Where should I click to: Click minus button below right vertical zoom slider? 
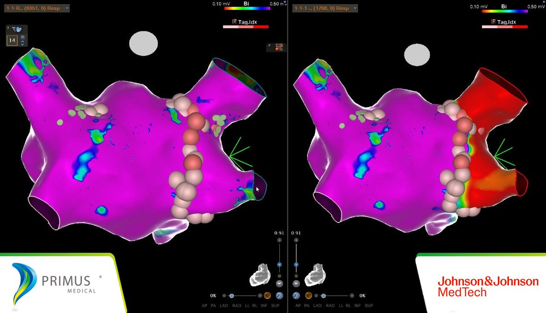click(x=296, y=276)
